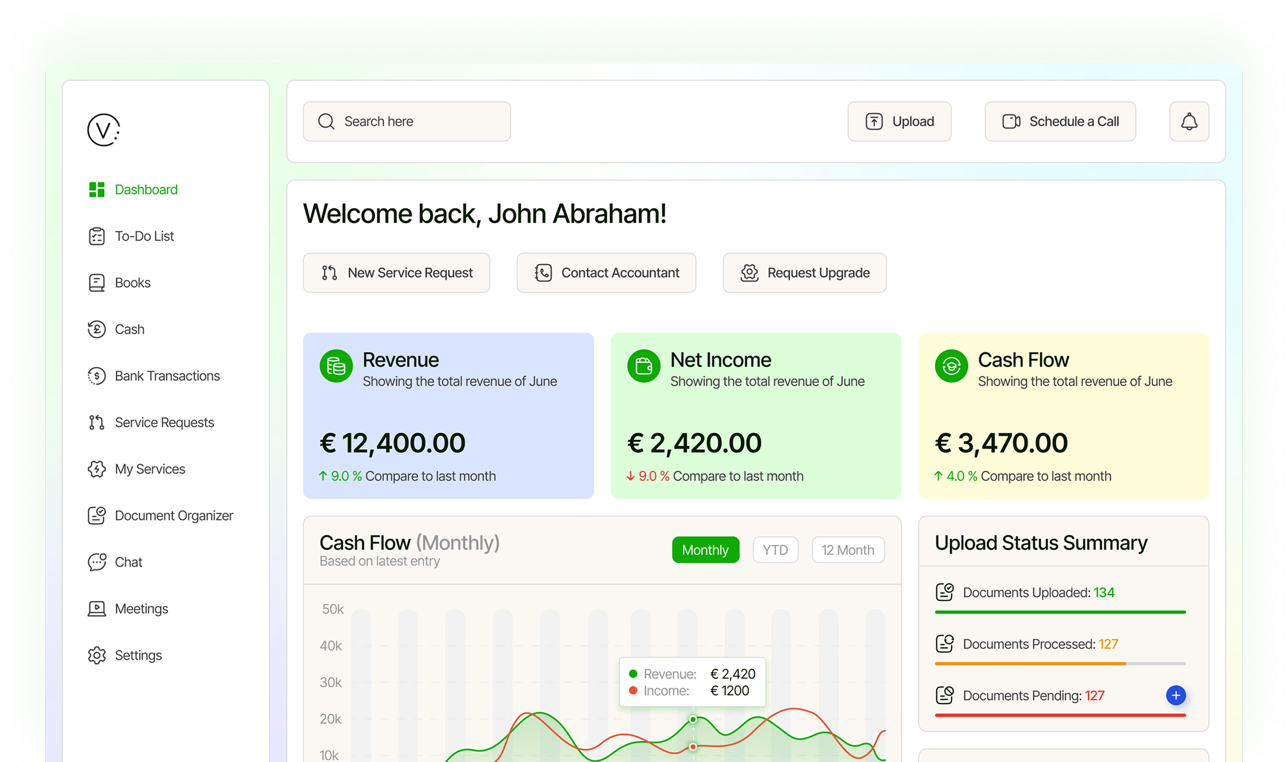
Task: Click the Bank Transactions dollar icon
Action: [97, 376]
